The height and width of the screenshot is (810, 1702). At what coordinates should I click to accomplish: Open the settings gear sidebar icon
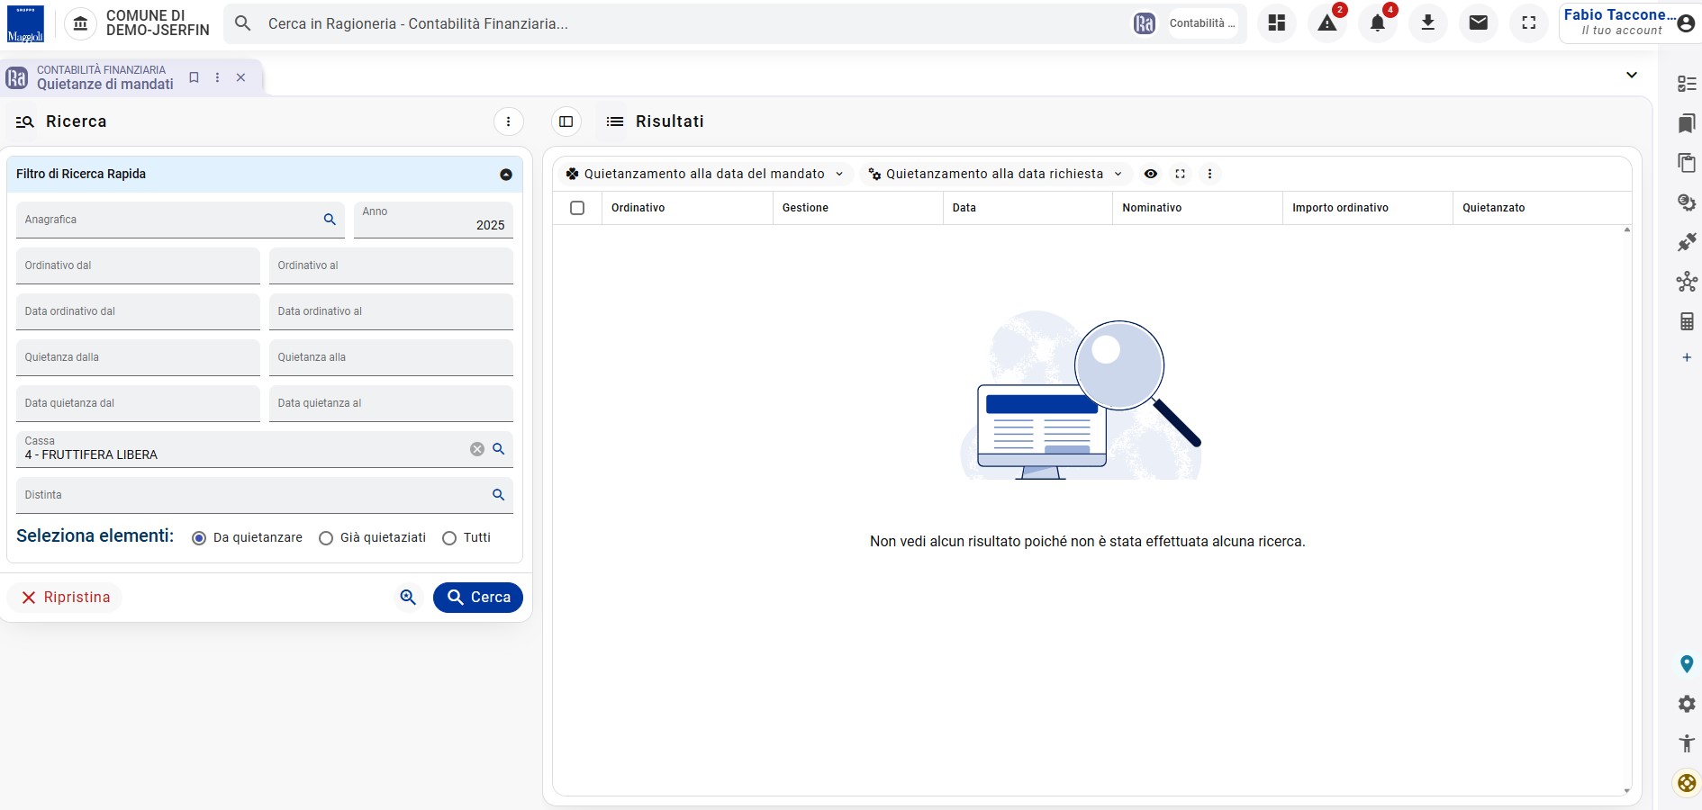(1687, 704)
